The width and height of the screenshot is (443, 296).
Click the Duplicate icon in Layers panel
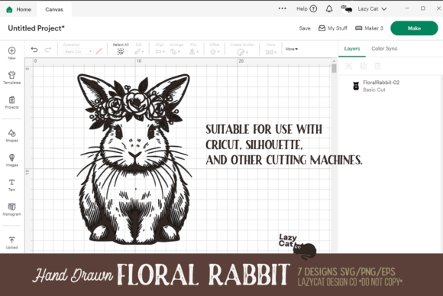363,66
